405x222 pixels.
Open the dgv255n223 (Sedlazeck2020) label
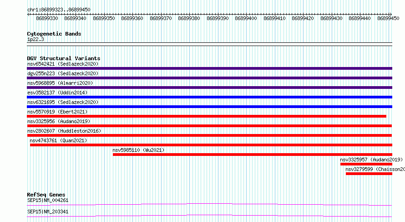[x=63, y=73]
